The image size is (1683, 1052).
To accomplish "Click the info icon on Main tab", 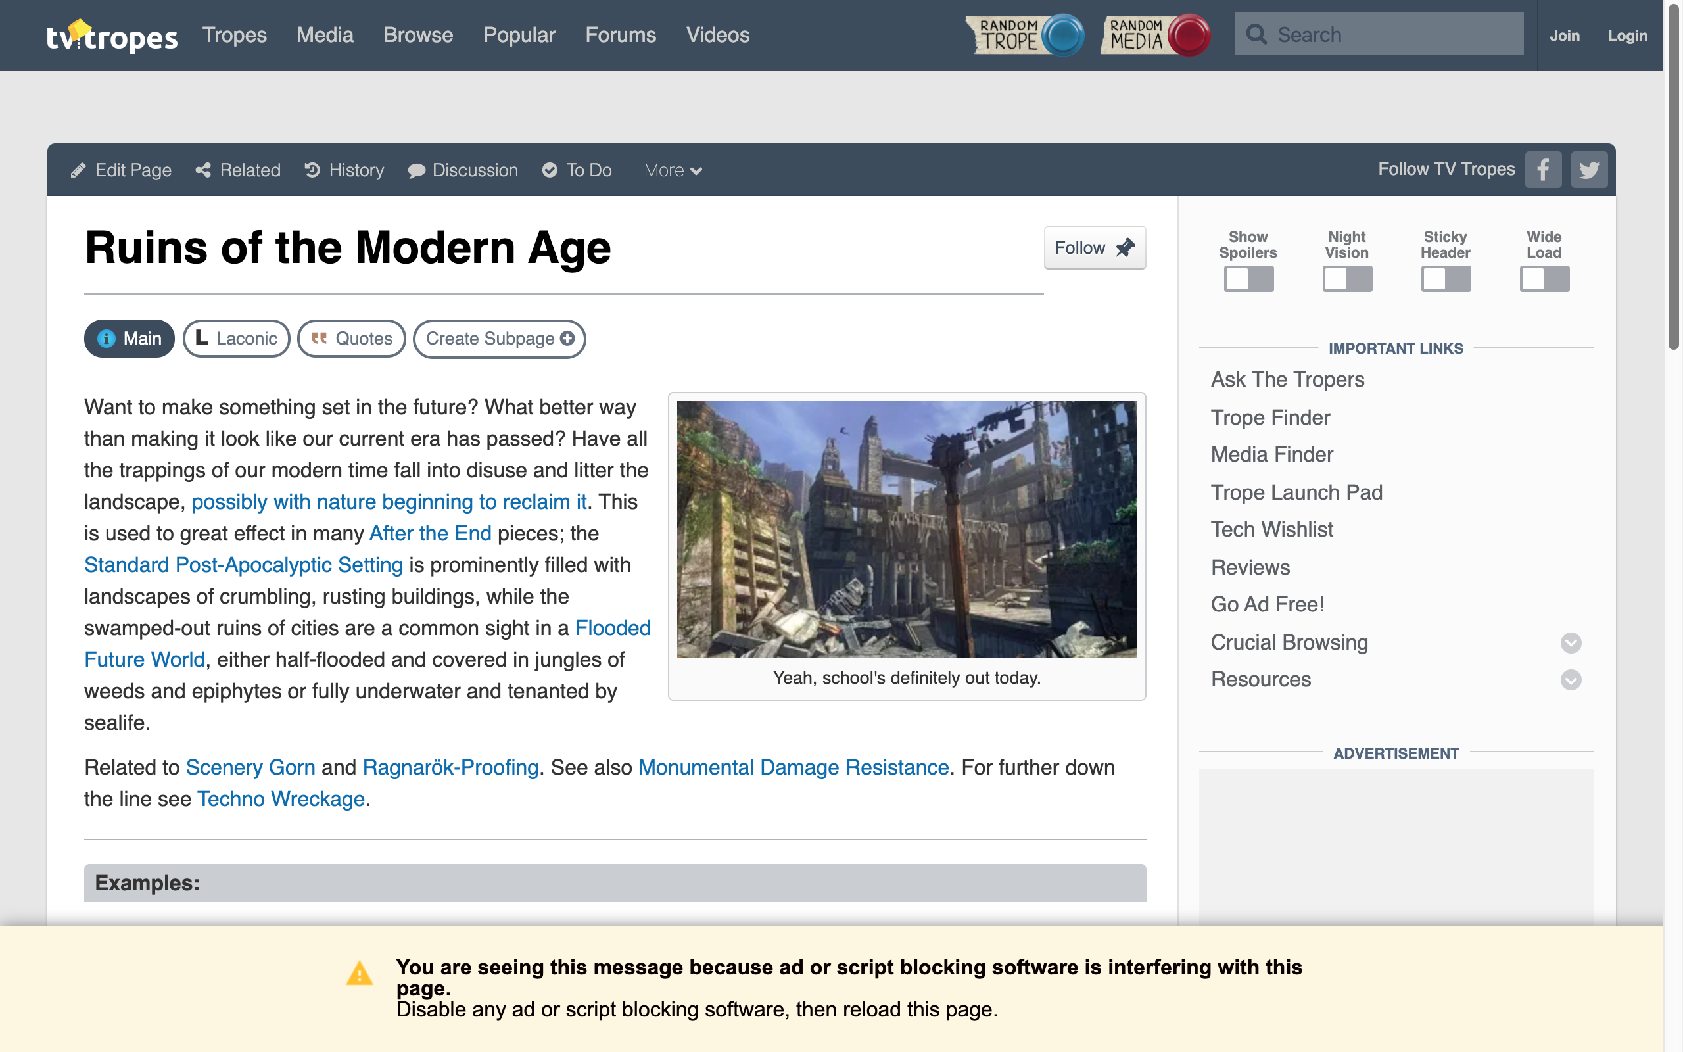I will [107, 339].
